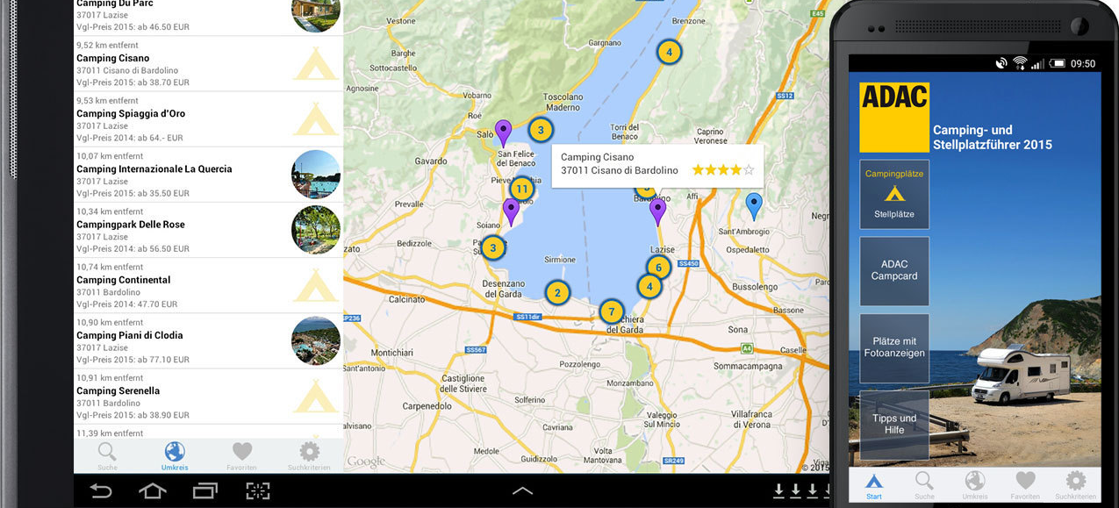The width and height of the screenshot is (1119, 508).
Task: Select the Umkreis globe tab on tablet
Action: pos(175,456)
